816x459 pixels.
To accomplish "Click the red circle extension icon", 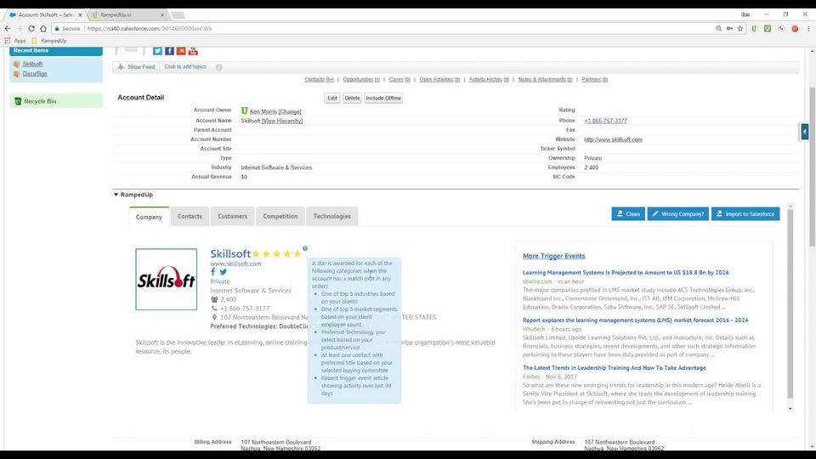I will [x=795, y=29].
